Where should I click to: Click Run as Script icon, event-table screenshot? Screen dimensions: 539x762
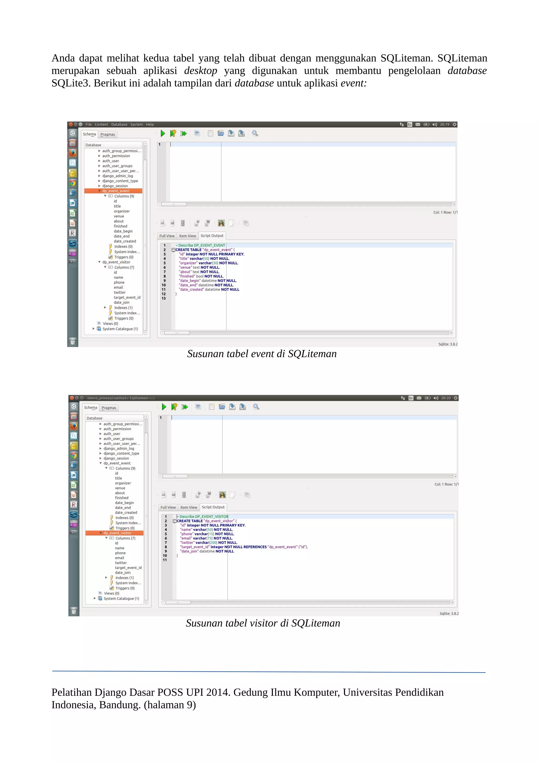[x=183, y=133]
